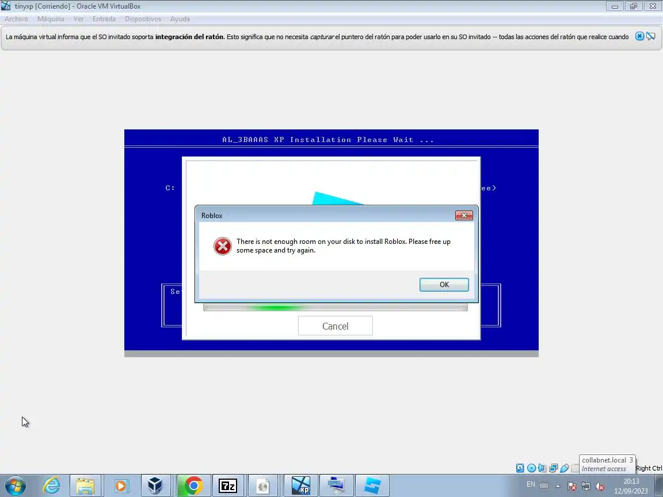The width and height of the screenshot is (663, 497).
Task: Click Cancel in the Roblox installer window
Action: point(336,326)
